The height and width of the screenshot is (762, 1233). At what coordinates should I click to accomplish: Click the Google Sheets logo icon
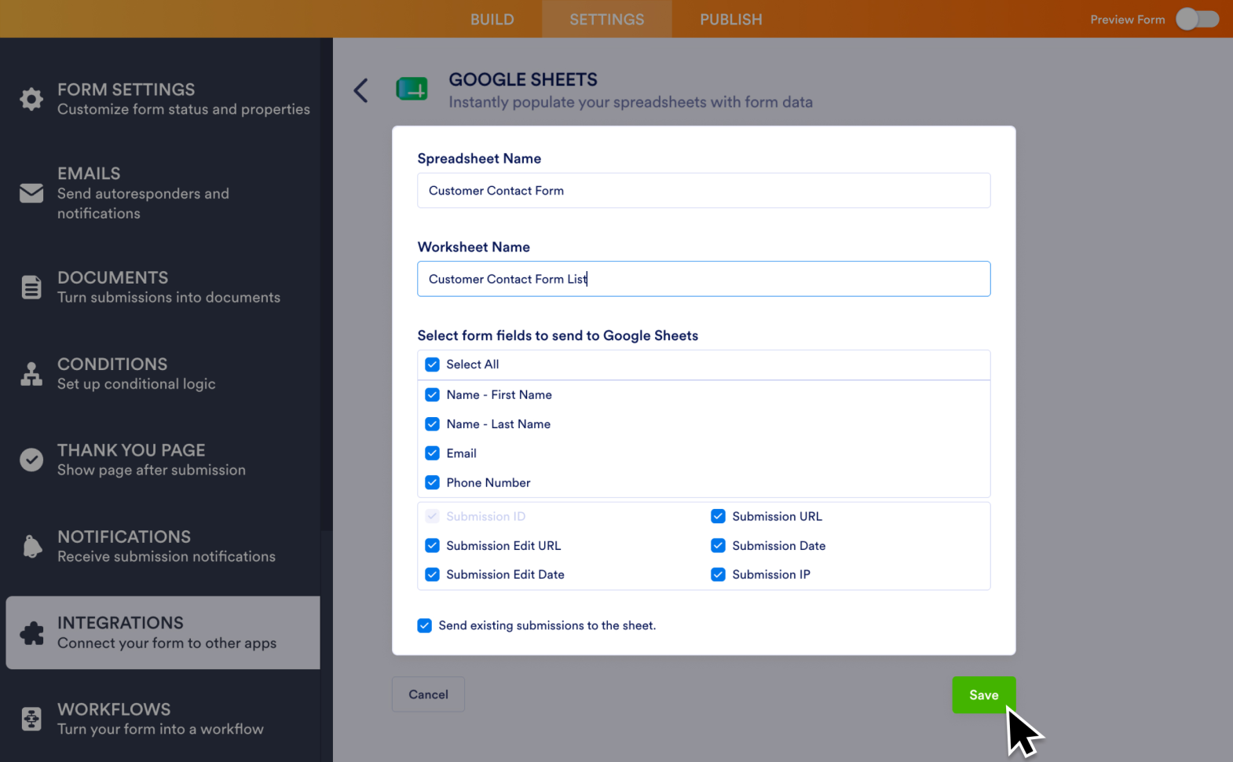(x=412, y=89)
